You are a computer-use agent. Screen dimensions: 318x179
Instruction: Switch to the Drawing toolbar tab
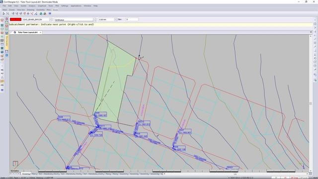[x=31, y=10]
